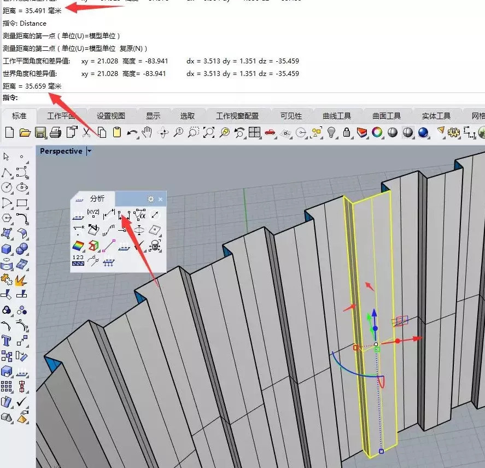Click the Undo arrow icon

tap(132, 132)
